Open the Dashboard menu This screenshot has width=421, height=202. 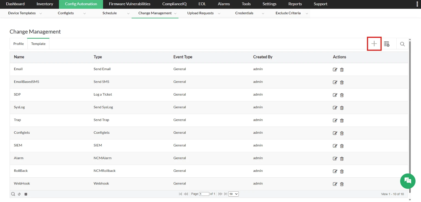tap(15, 4)
